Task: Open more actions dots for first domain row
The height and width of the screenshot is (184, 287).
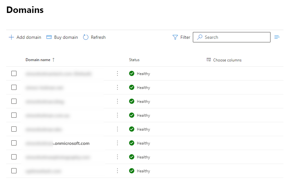Action: 117,73
